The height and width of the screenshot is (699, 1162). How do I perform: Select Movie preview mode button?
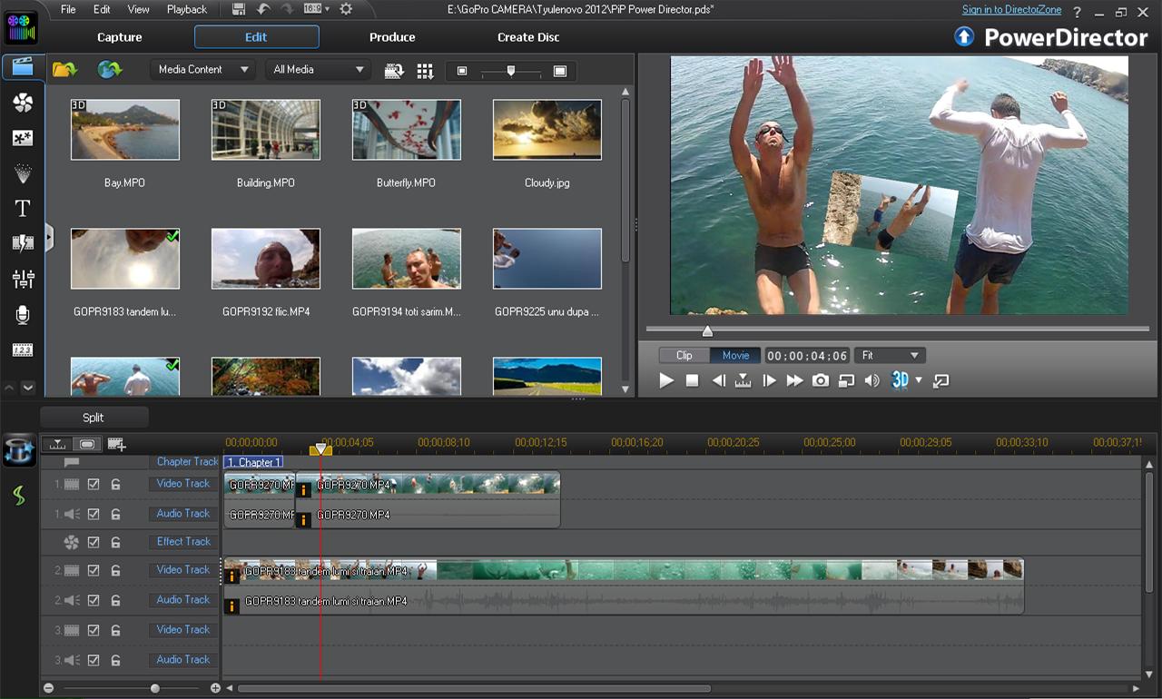point(735,356)
